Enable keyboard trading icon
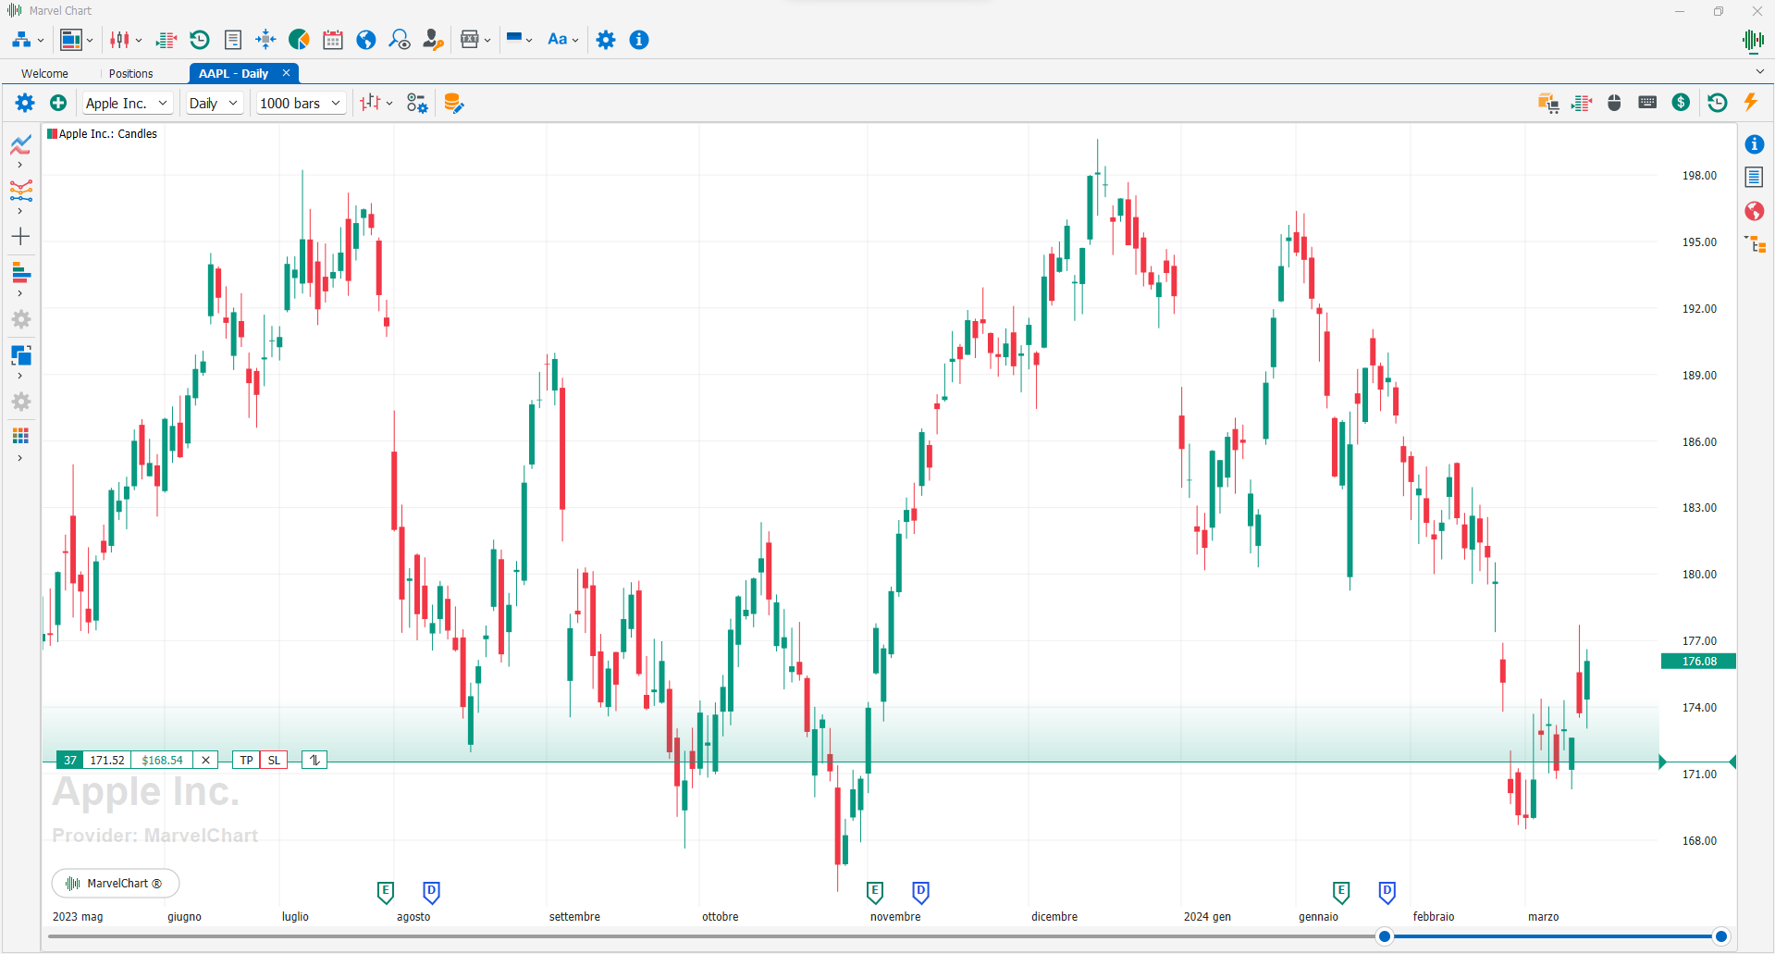Screen dimensions: 1775x954 click(x=1647, y=103)
